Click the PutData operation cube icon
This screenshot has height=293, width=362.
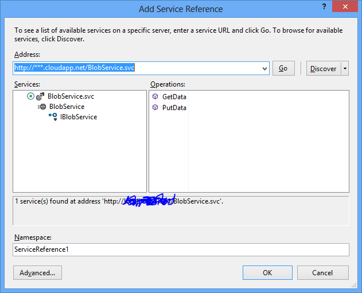[155, 107]
